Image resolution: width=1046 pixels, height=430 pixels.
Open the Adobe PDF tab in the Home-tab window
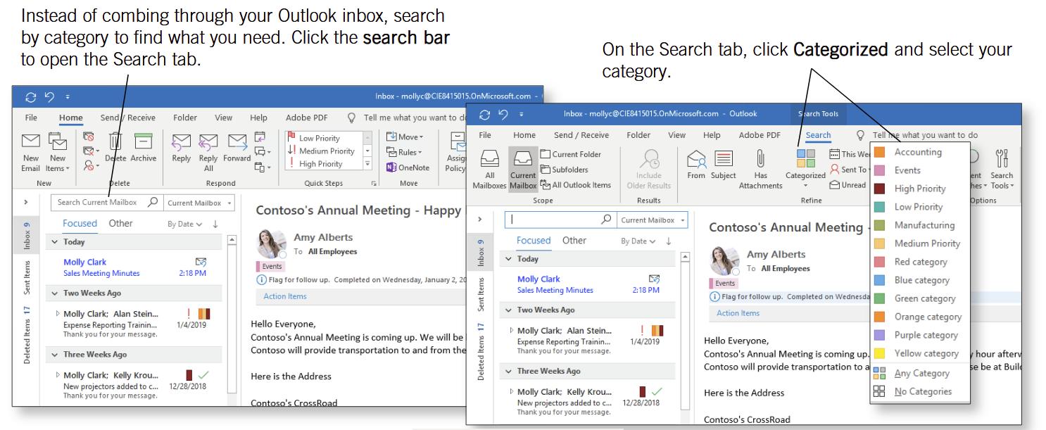(x=306, y=118)
